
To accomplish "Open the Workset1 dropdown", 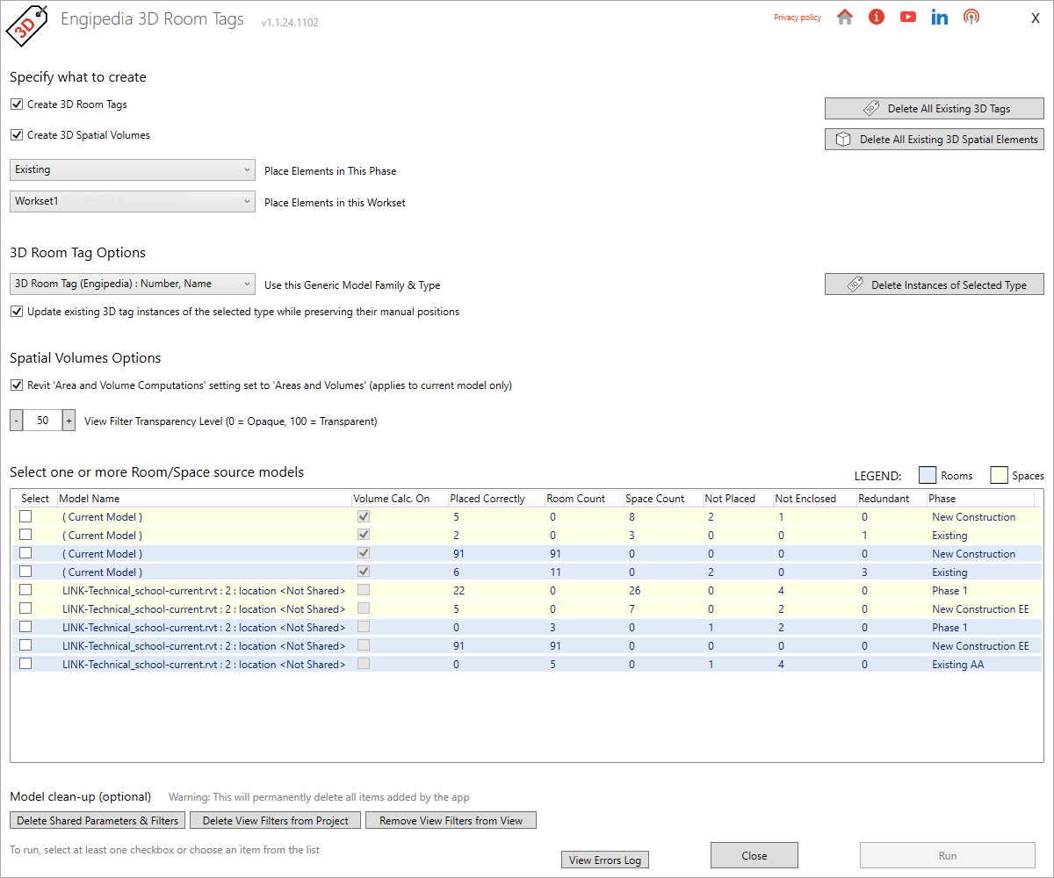I will click(x=133, y=202).
